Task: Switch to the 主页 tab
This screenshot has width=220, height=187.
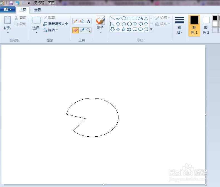Action: (x=23, y=10)
